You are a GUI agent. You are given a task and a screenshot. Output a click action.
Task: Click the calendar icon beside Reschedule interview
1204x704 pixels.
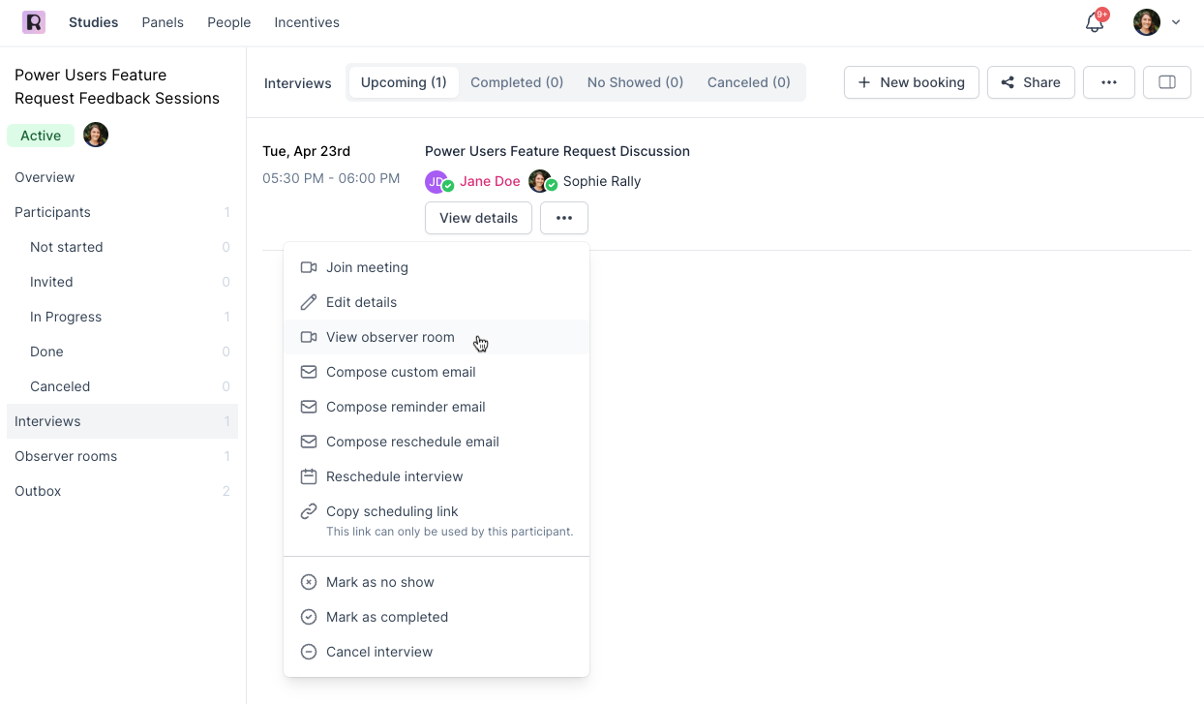[x=309, y=476]
